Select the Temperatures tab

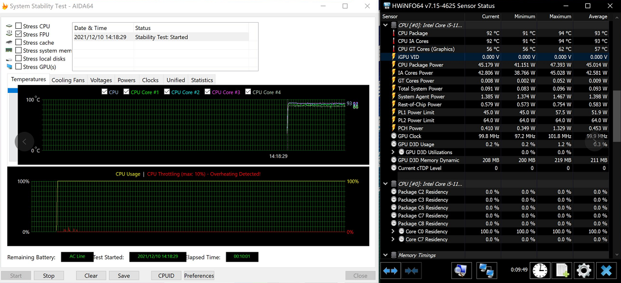click(x=28, y=79)
